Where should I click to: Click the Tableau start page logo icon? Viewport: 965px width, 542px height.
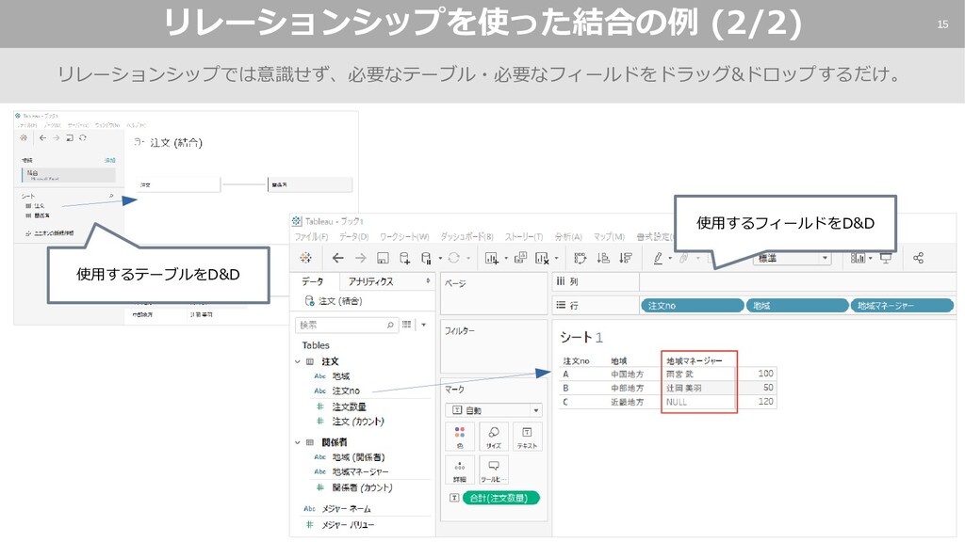coord(306,258)
